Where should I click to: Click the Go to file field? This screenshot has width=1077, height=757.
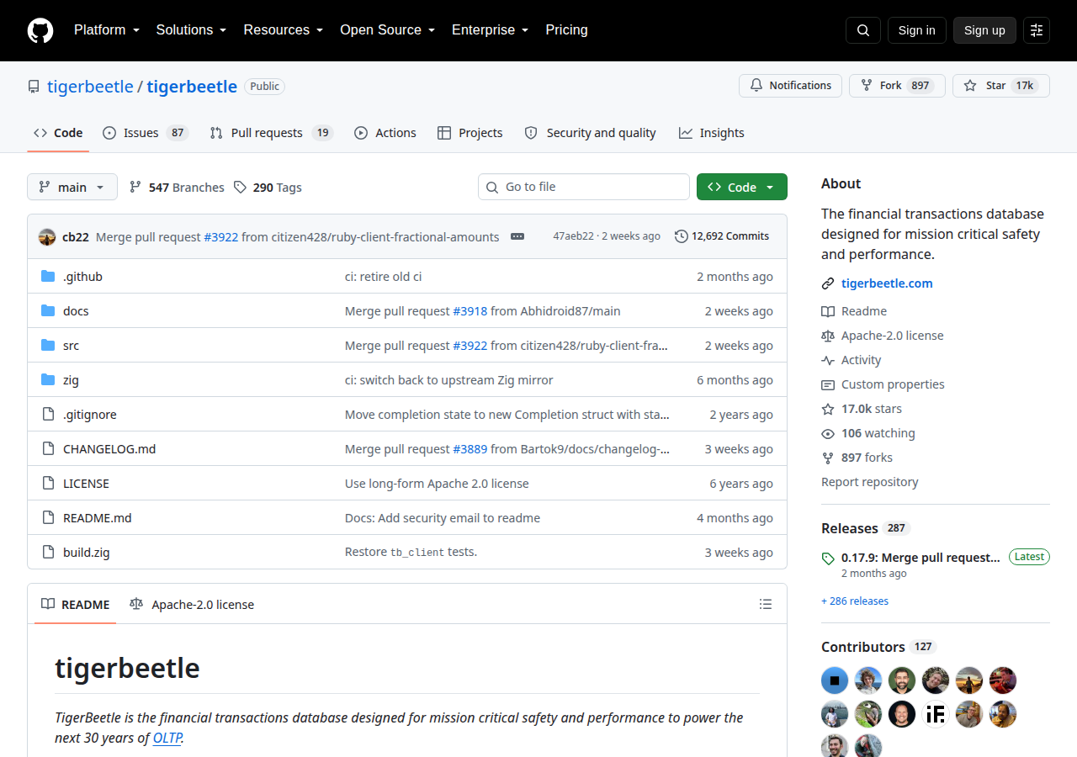[x=584, y=187]
